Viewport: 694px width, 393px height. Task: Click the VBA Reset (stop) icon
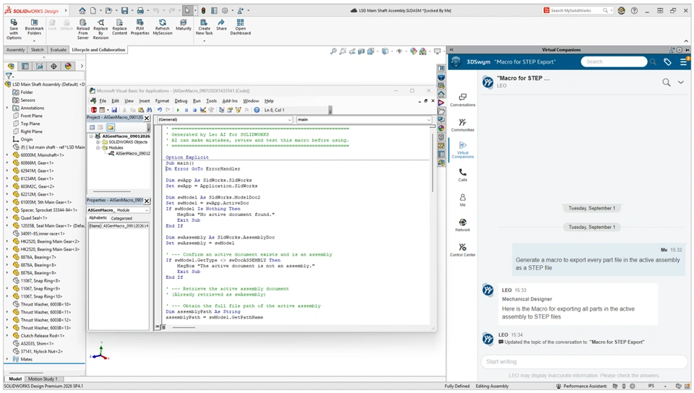click(x=194, y=110)
